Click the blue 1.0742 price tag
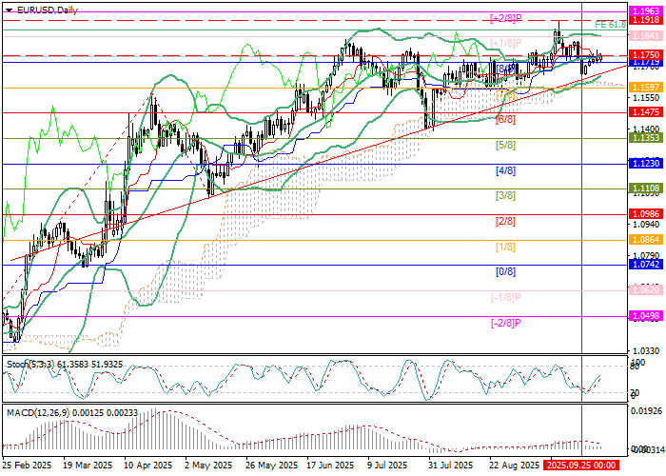 click(x=647, y=265)
